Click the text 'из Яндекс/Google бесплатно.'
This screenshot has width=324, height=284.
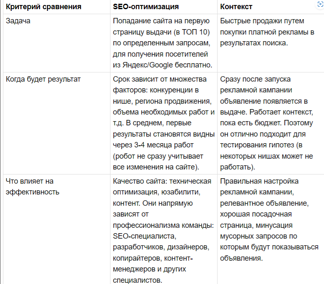163,65
